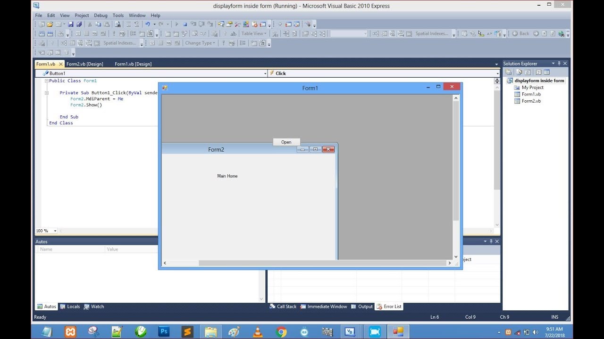Screen dimensions: 604x339
Task: Open the Tools menu
Action: tap(118, 16)
